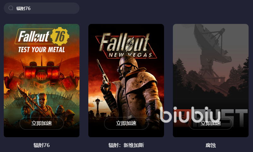
Task: Click 立即加速 on the Fallout New Vegas card
Action: (126, 123)
